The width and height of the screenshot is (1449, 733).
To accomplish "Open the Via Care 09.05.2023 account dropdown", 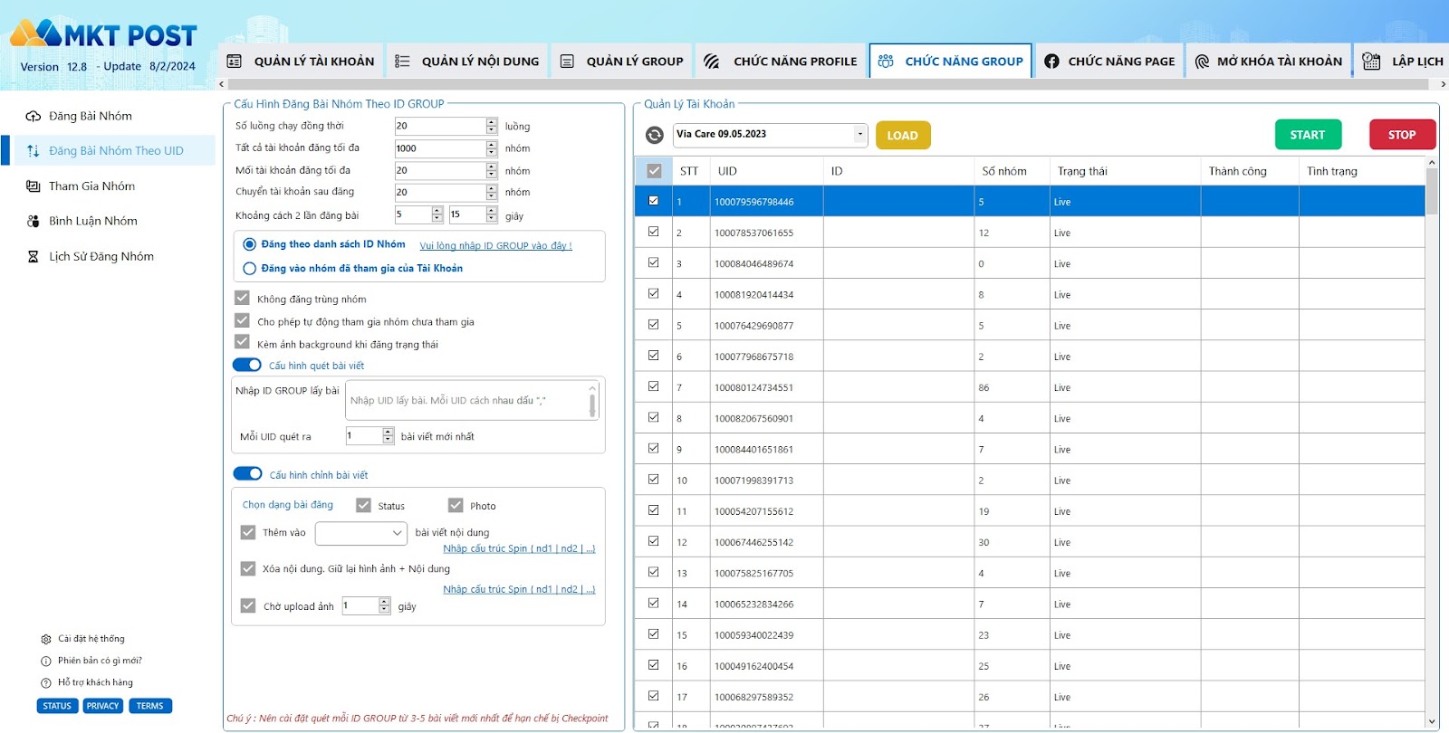I will pos(770,135).
